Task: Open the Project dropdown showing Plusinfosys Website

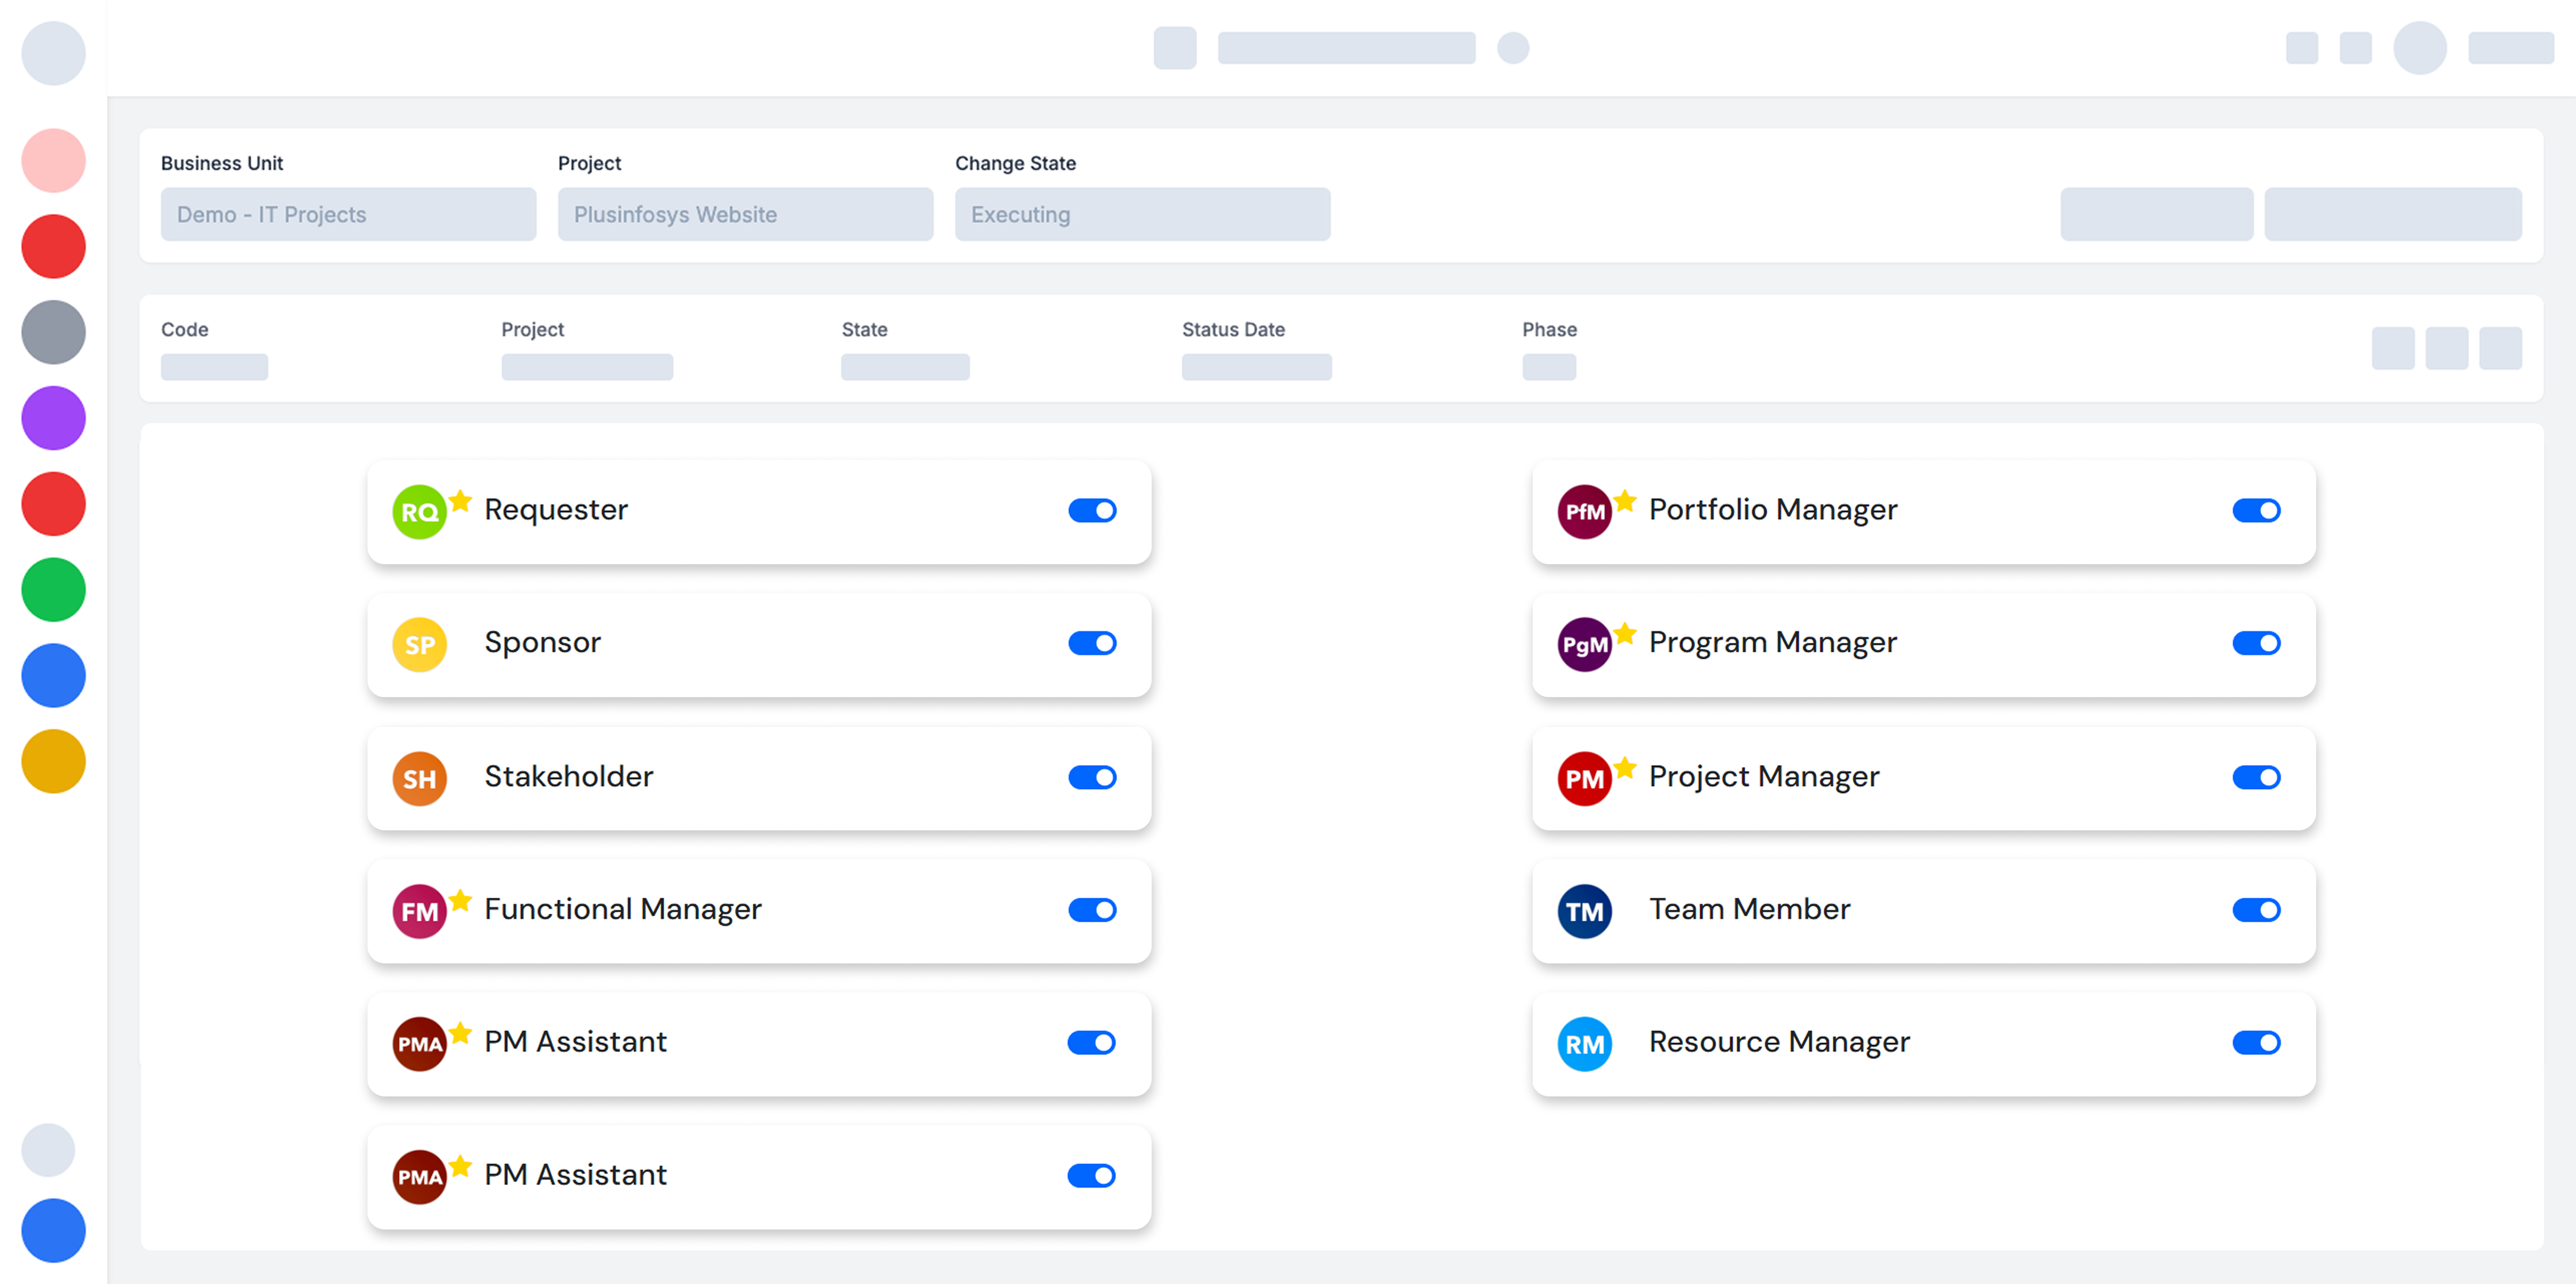Action: coord(745,215)
